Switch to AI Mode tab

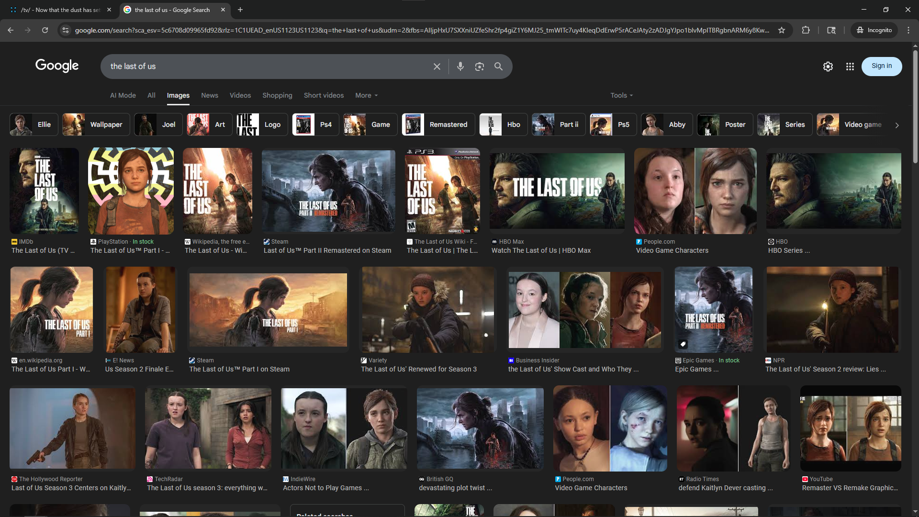tap(123, 95)
